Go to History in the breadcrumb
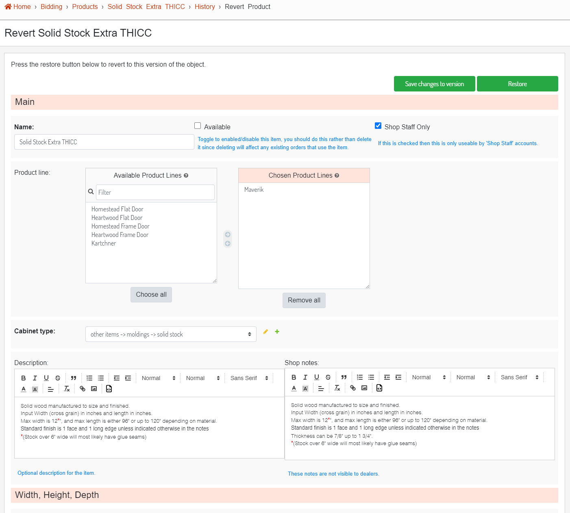Screen dimensions: 570x513 click(205, 7)
